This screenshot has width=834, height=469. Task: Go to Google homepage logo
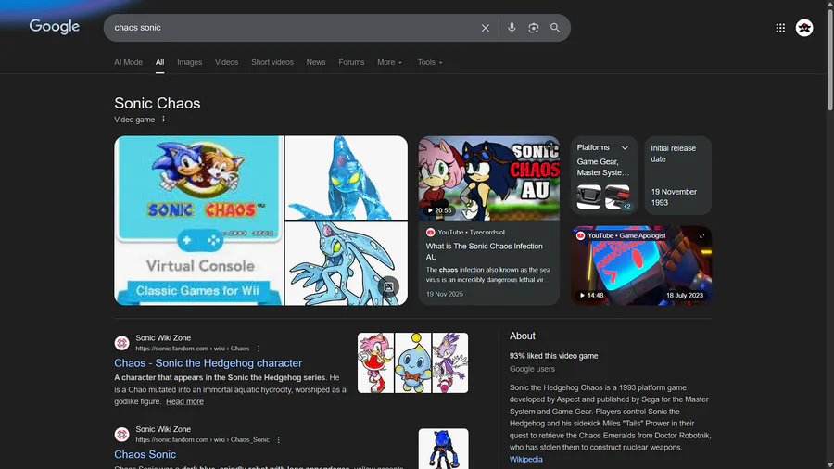click(55, 27)
